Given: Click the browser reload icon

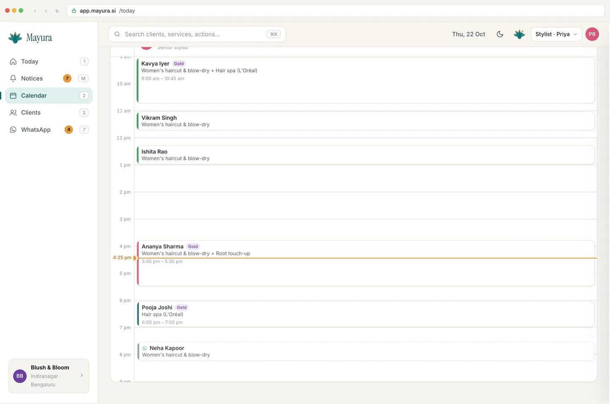Looking at the screenshot, I should [57, 11].
